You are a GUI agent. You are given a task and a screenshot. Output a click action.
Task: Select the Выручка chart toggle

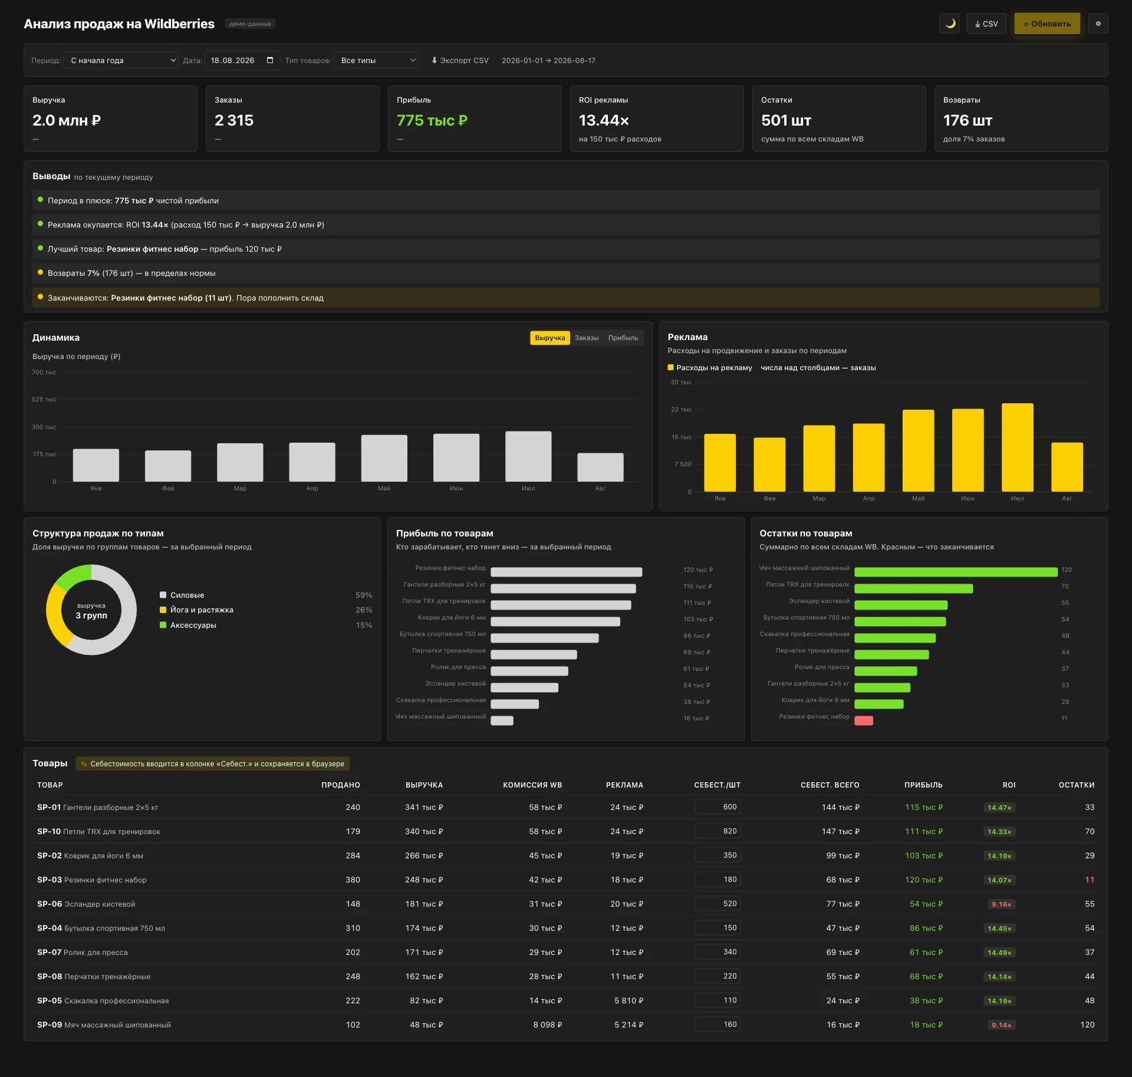550,338
